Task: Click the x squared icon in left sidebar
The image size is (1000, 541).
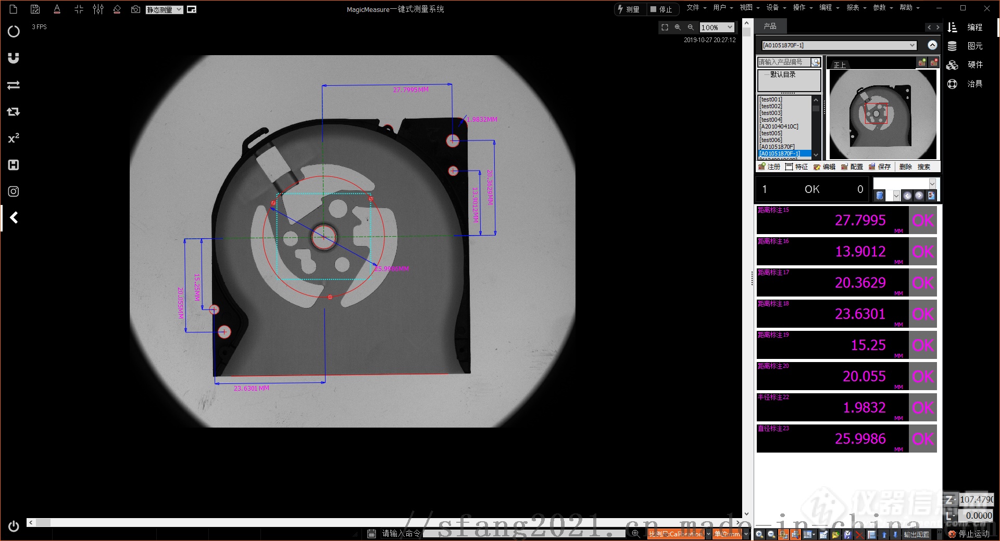Action: (x=14, y=138)
